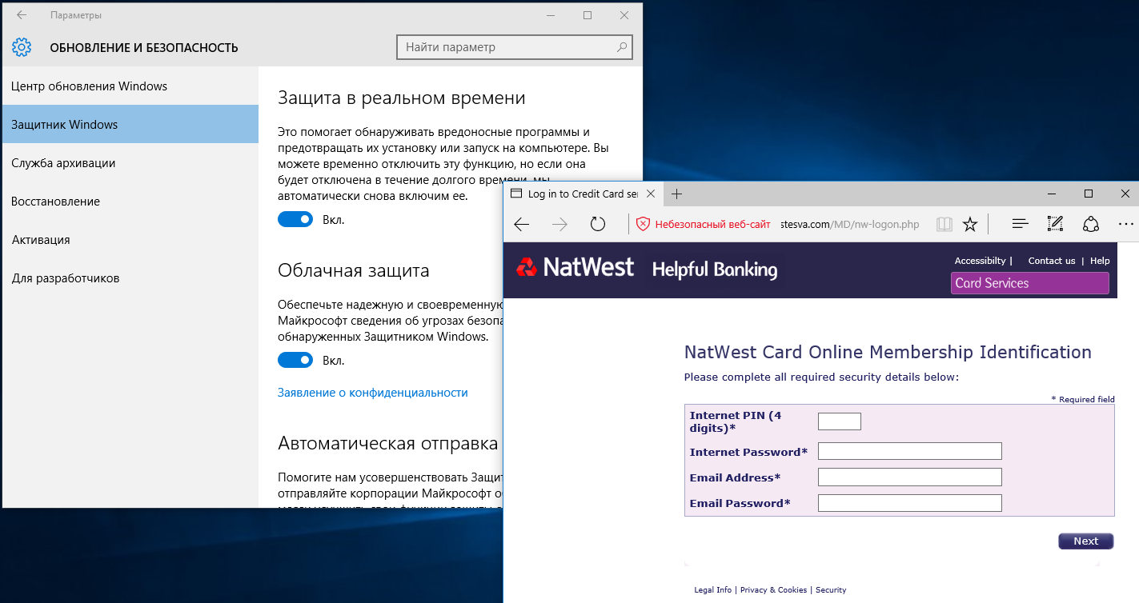Open the Privacy & Cookies footer link
1139x603 pixels.
pos(773,590)
